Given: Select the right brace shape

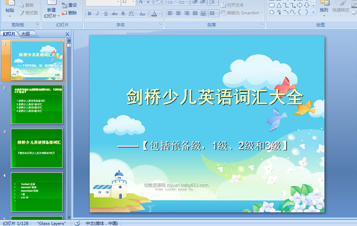Looking at the screenshot, I should [307, 12].
